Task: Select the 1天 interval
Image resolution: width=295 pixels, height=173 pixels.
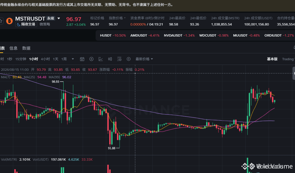Action: click(x=56, y=59)
